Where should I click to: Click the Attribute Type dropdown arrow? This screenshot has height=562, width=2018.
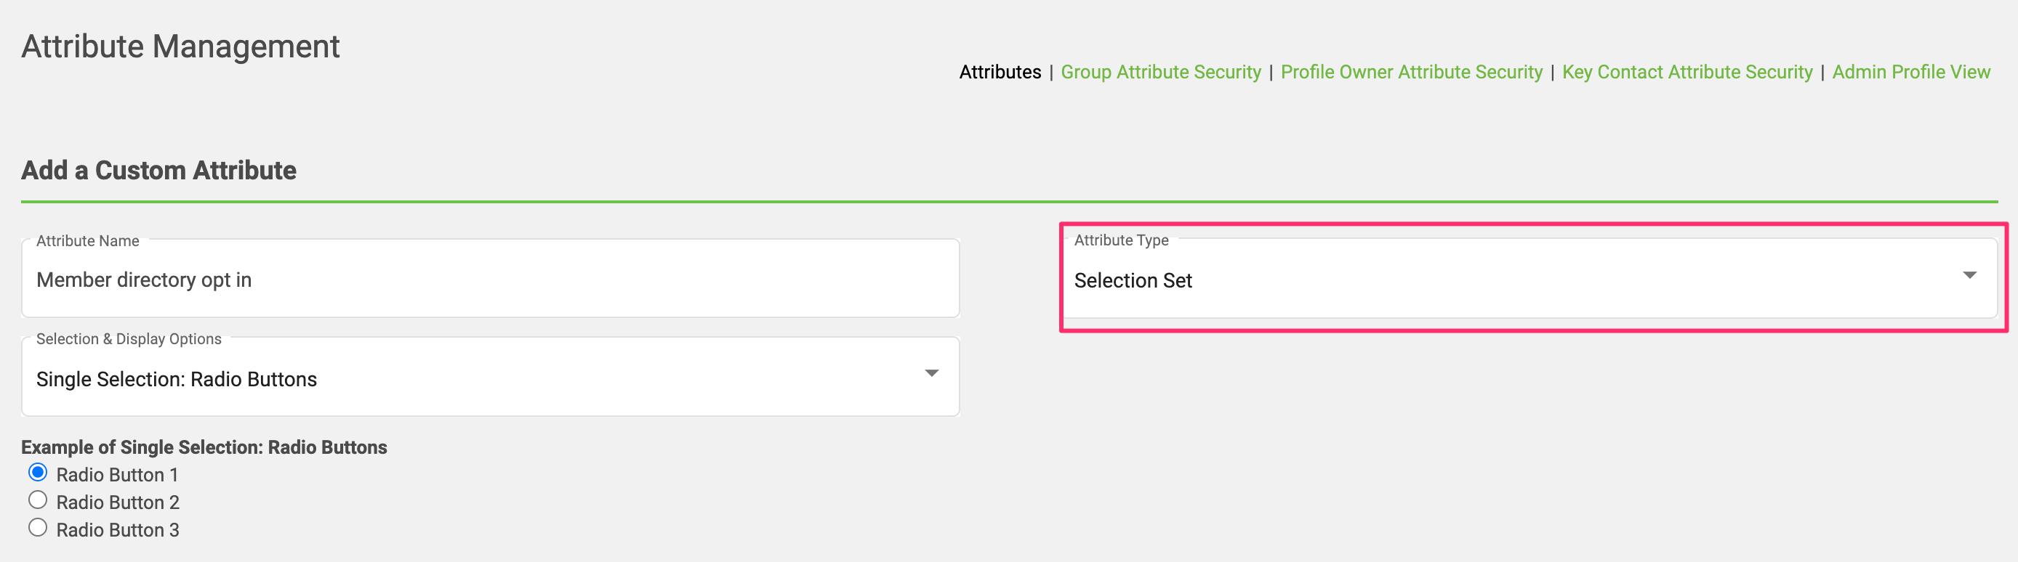1969,275
